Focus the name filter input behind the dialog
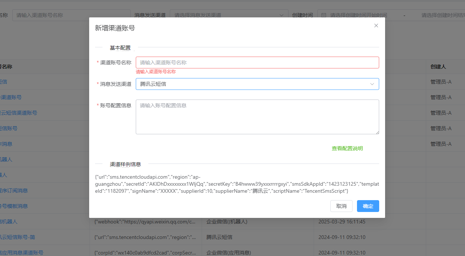This screenshot has width=465, height=256. pos(71,15)
